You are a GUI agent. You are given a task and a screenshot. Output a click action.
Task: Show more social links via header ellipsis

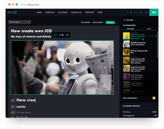(x=135, y=12)
